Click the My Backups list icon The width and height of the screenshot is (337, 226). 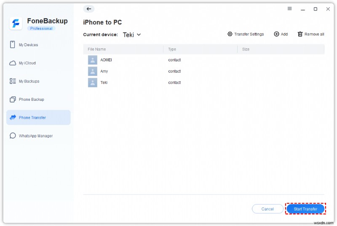[x=13, y=81]
